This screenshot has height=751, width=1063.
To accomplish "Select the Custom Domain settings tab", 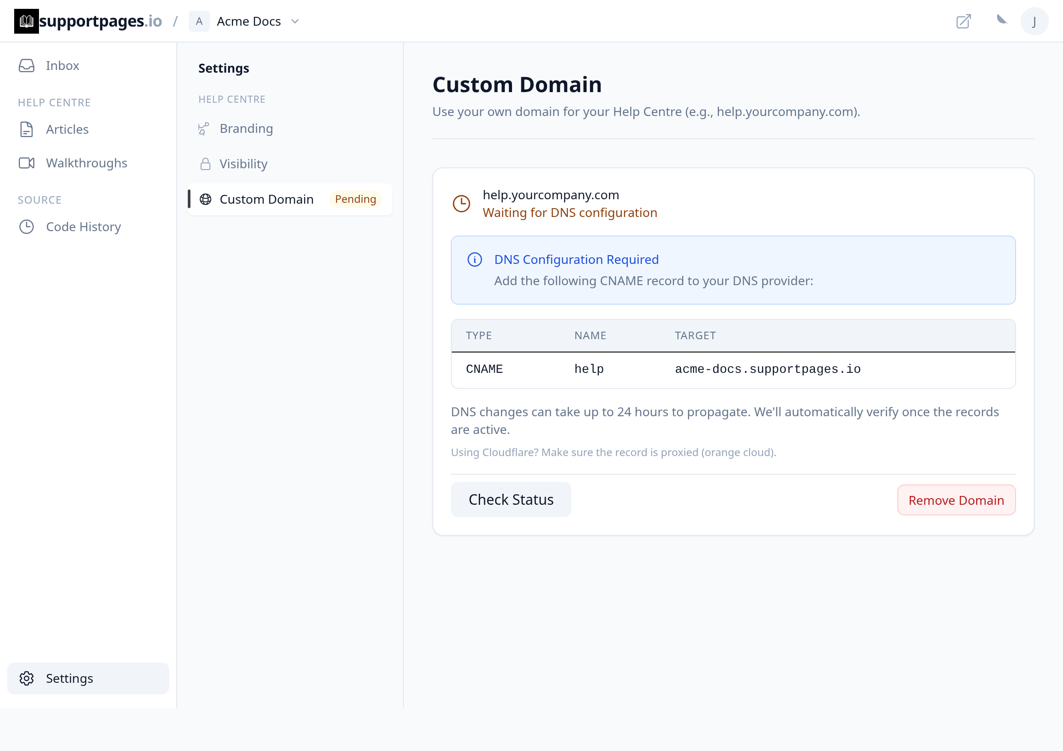I will pos(290,199).
